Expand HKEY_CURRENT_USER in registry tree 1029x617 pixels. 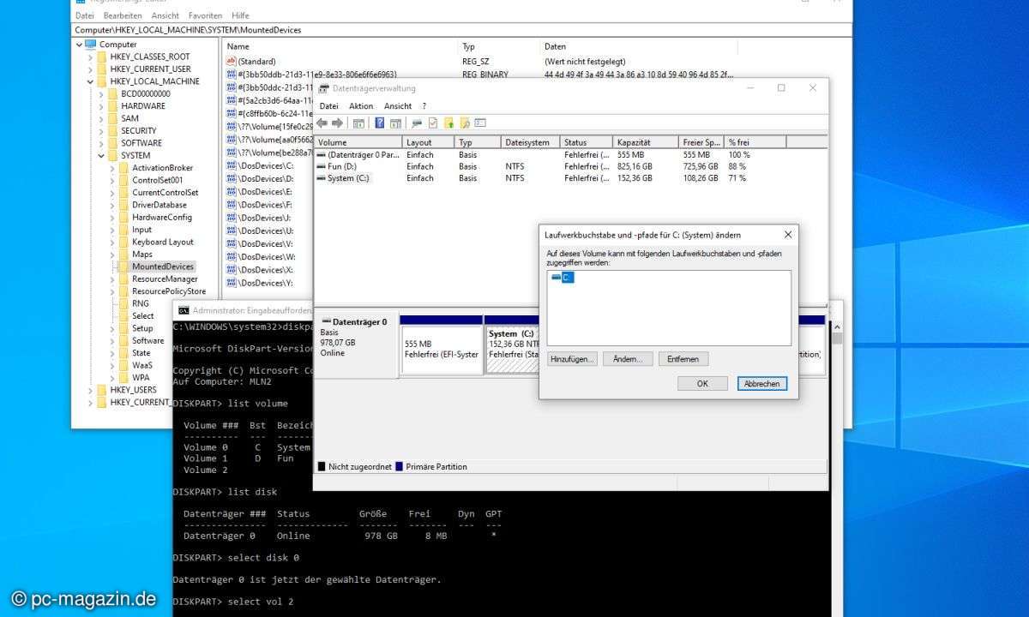point(91,69)
